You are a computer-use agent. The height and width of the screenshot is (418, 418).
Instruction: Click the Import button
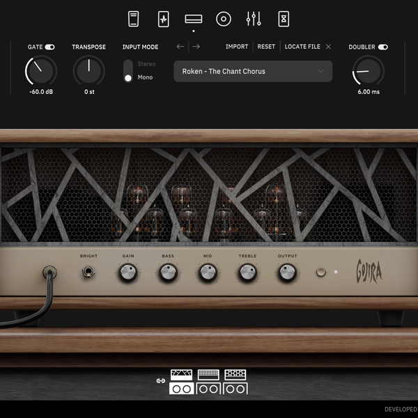coord(237,47)
